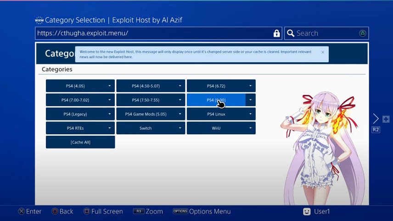Expand the PS4 (7.50-7.55) dropdown arrow
Screen dimensions: 393x221
pyautogui.click(x=180, y=100)
